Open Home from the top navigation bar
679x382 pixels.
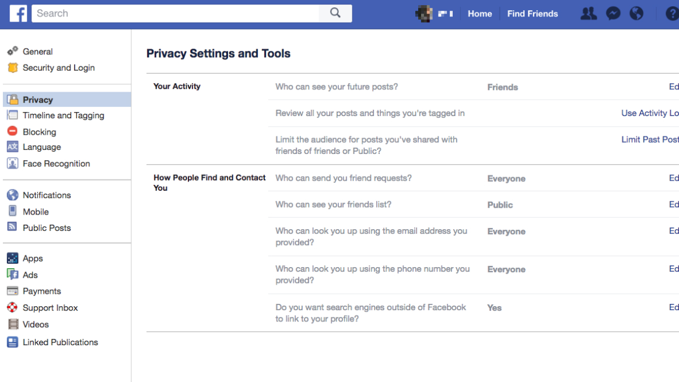point(480,13)
